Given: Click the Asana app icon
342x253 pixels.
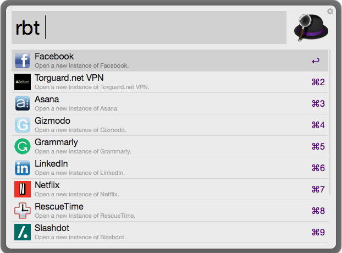Looking at the screenshot, I should [23, 103].
